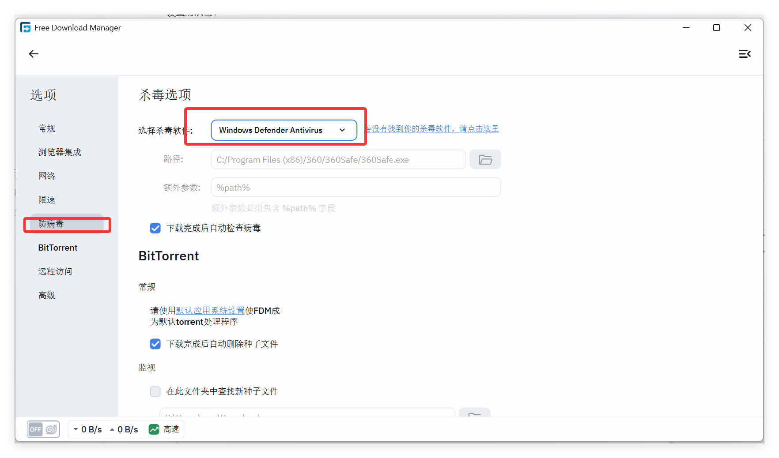779x458 pixels.
Task: Open 限速 settings section
Action: [47, 200]
